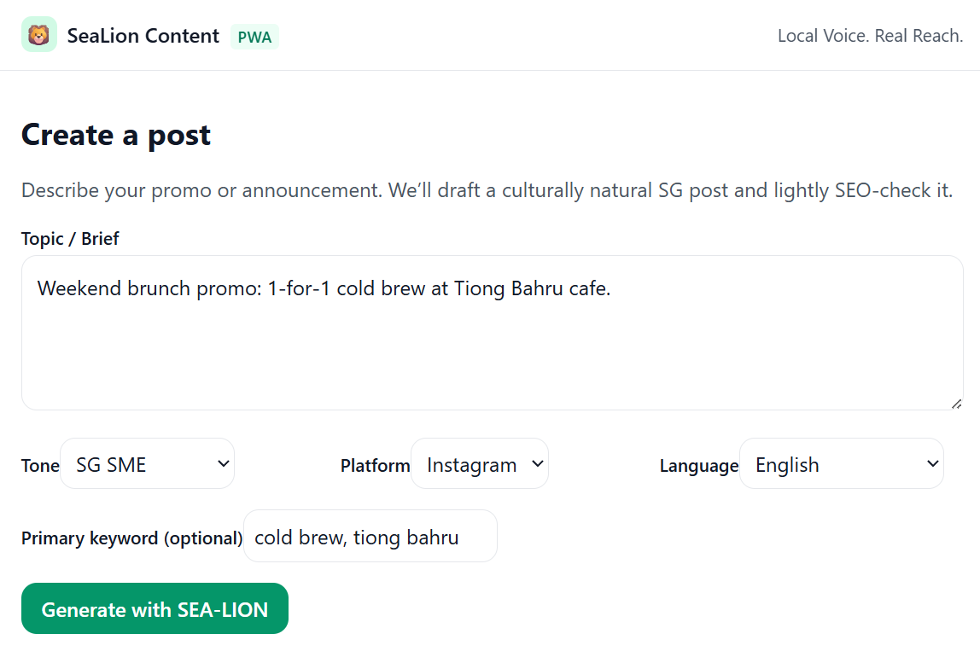Click the green PWA badge
This screenshot has height=657, width=980.
tap(254, 37)
